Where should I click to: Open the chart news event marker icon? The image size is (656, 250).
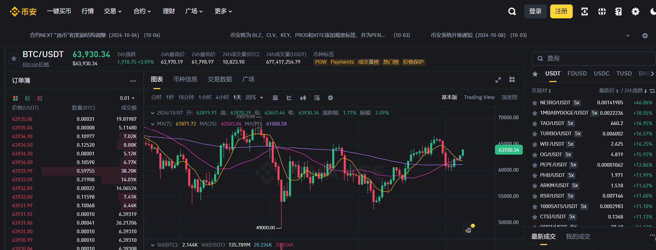468,230
